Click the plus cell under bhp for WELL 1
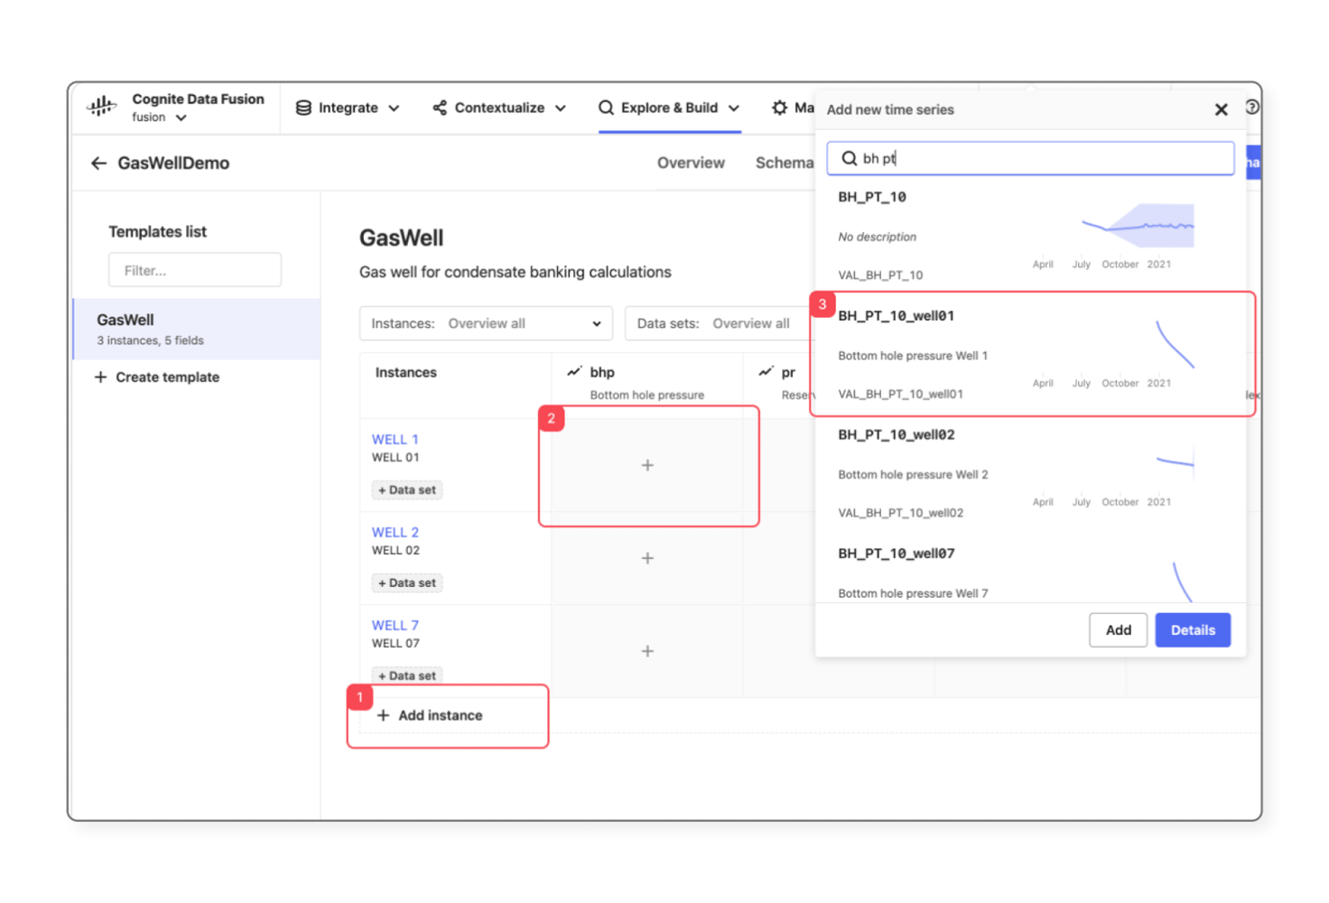Image resolution: width=1329 pixels, height=903 pixels. 647,465
